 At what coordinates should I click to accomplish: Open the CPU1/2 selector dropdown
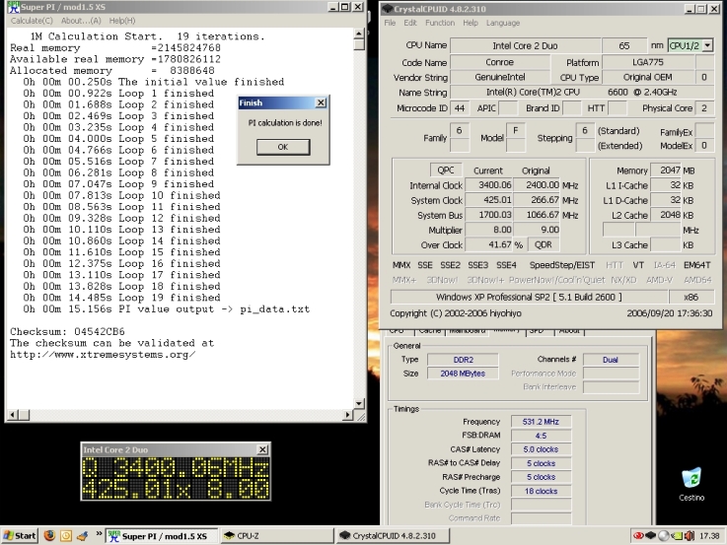707,45
